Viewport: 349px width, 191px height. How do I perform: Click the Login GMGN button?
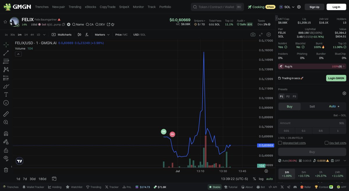336,78
